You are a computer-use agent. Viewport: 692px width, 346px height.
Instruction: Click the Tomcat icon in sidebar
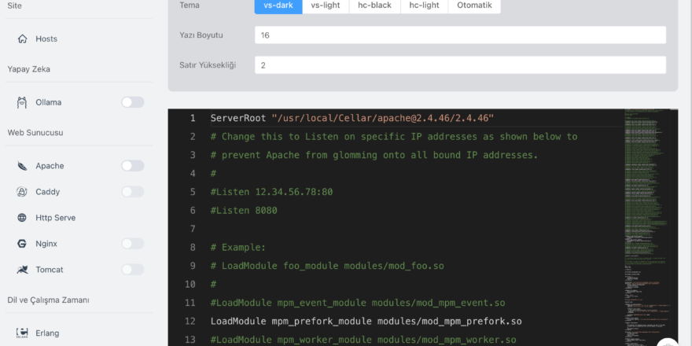22,270
